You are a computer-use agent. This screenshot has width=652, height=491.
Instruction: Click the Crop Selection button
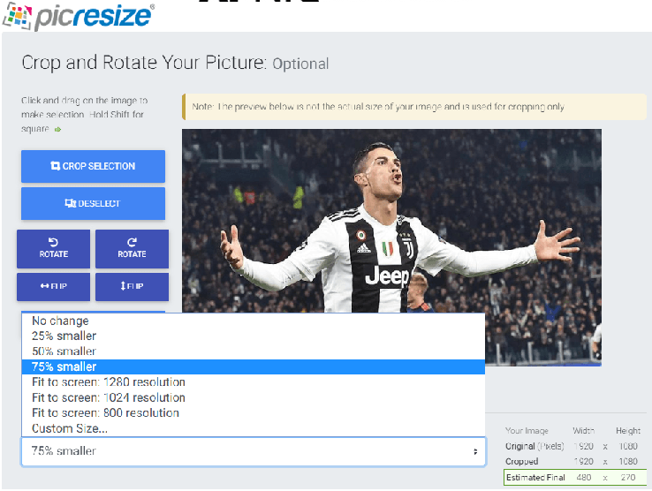(x=93, y=166)
